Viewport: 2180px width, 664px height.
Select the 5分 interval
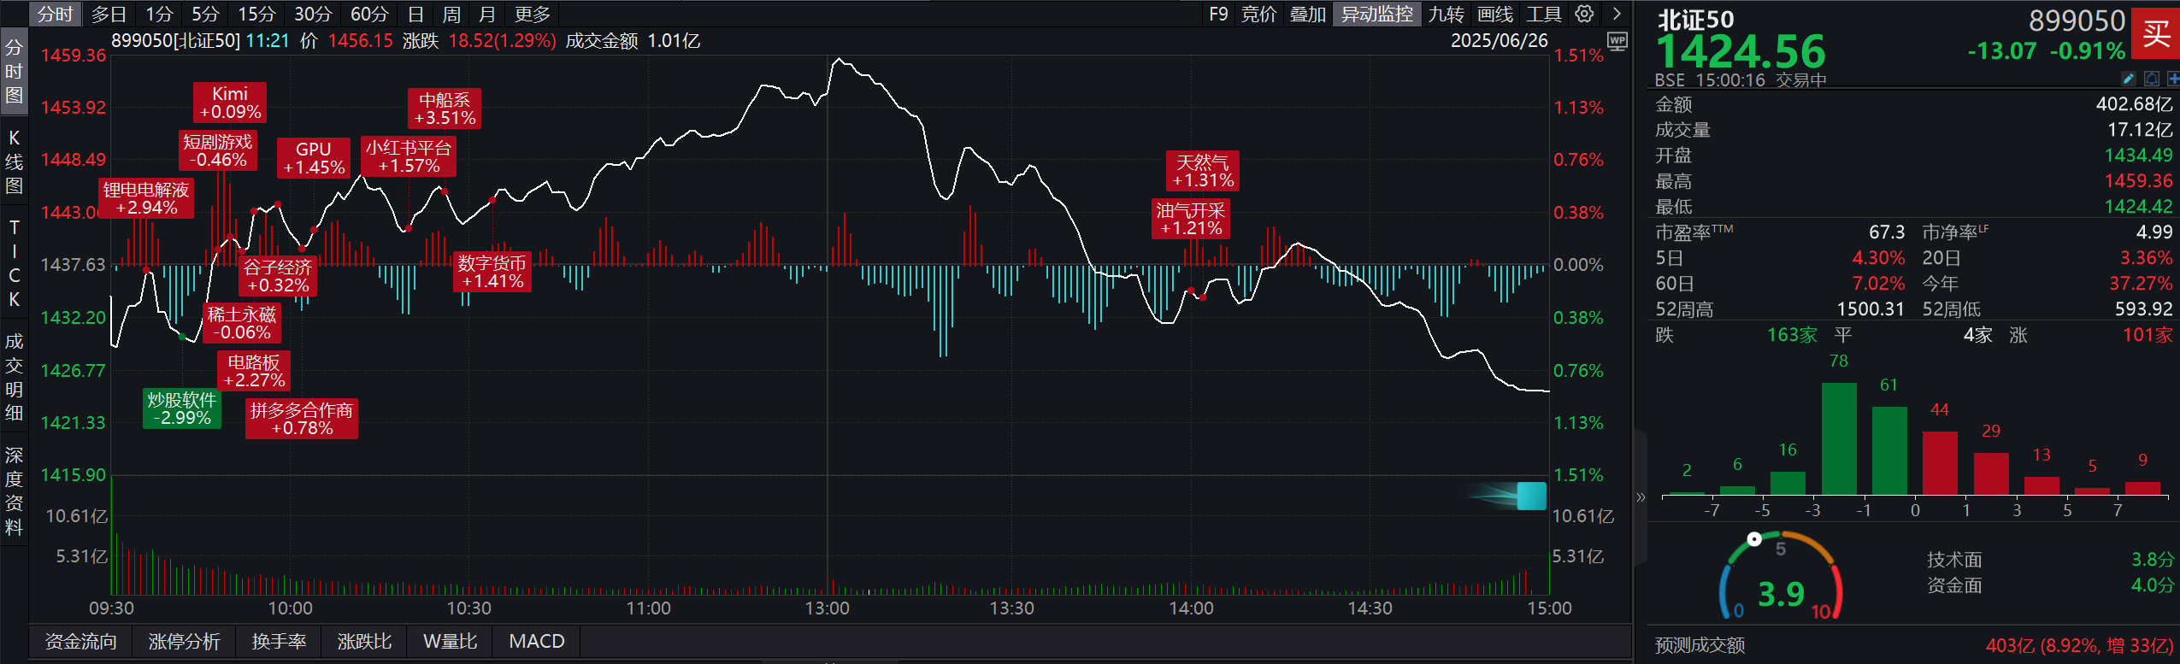pyautogui.click(x=205, y=14)
